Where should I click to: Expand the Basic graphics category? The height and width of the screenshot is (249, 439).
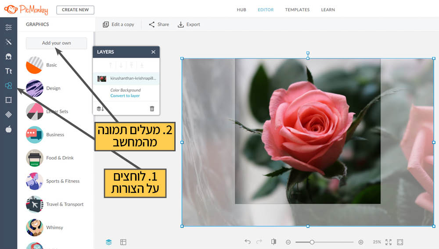(x=51, y=65)
